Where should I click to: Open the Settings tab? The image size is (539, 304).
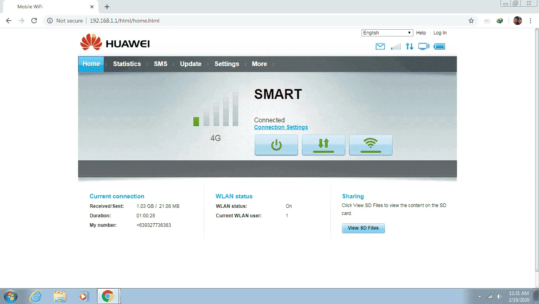(x=227, y=64)
